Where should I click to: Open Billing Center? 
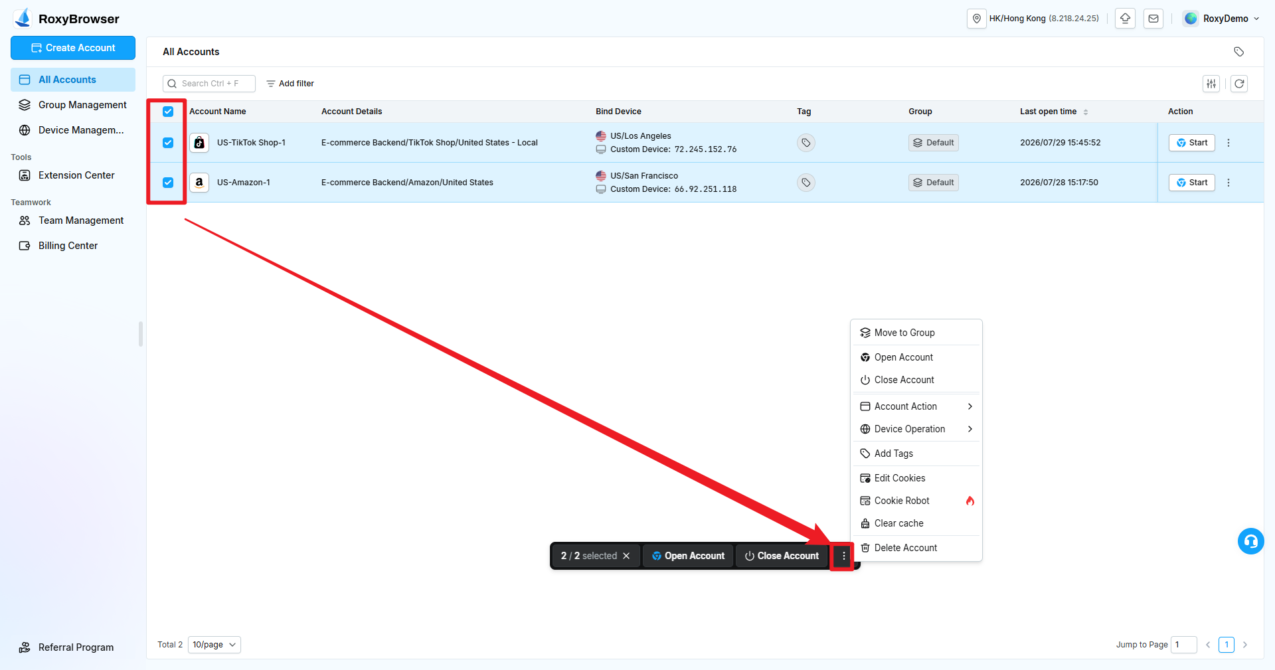pyautogui.click(x=73, y=246)
